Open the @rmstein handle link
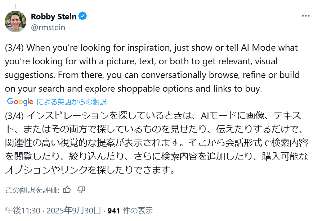This screenshot has width=313, height=221. [x=48, y=27]
